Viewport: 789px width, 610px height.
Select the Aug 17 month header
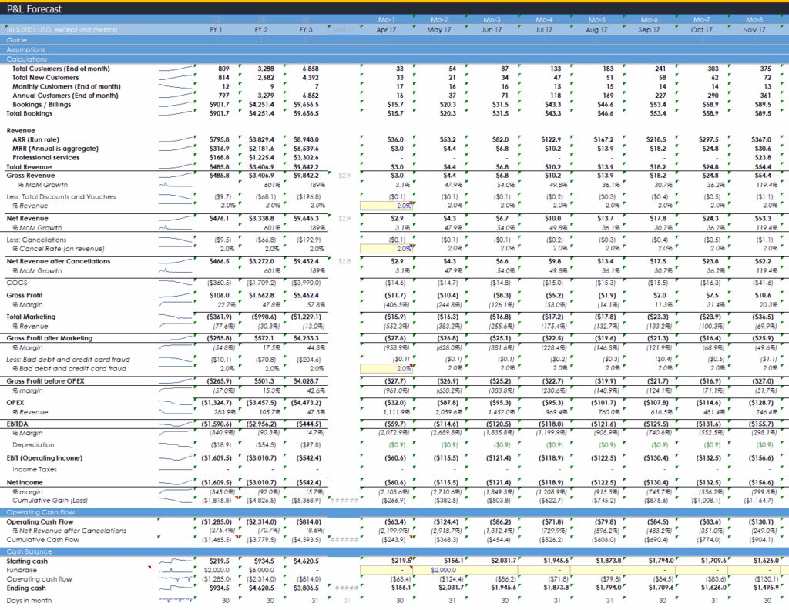pos(597,30)
